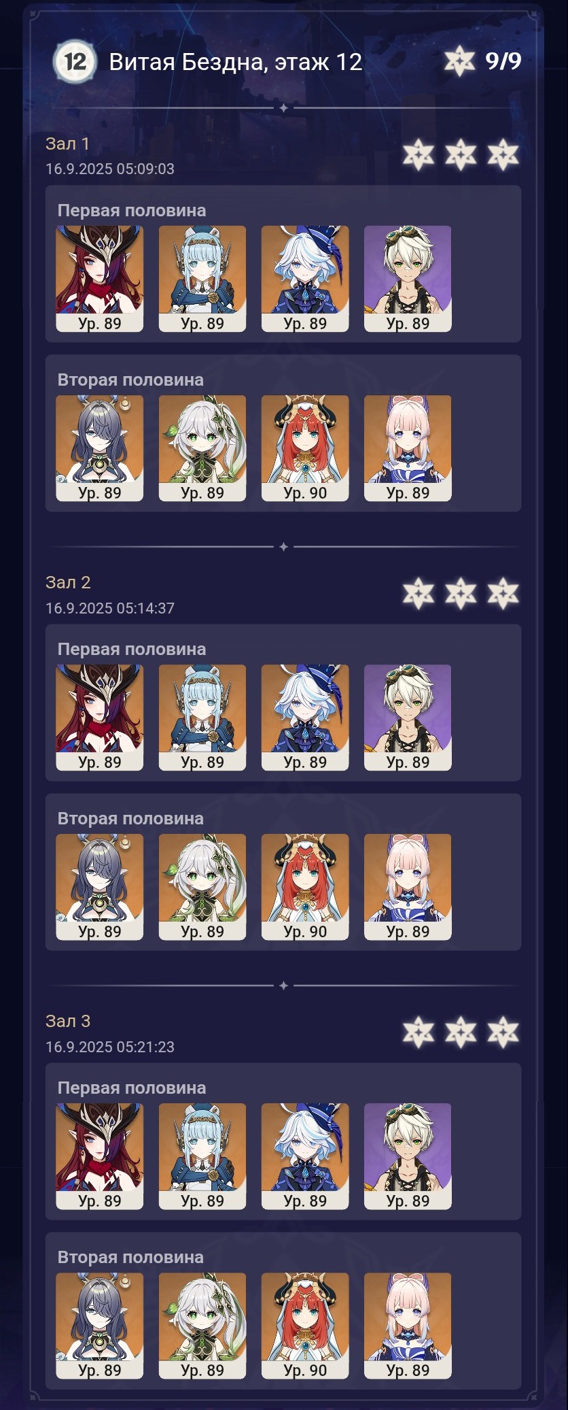Open the Ур. 90 horned character in Зал 1

(x=305, y=448)
